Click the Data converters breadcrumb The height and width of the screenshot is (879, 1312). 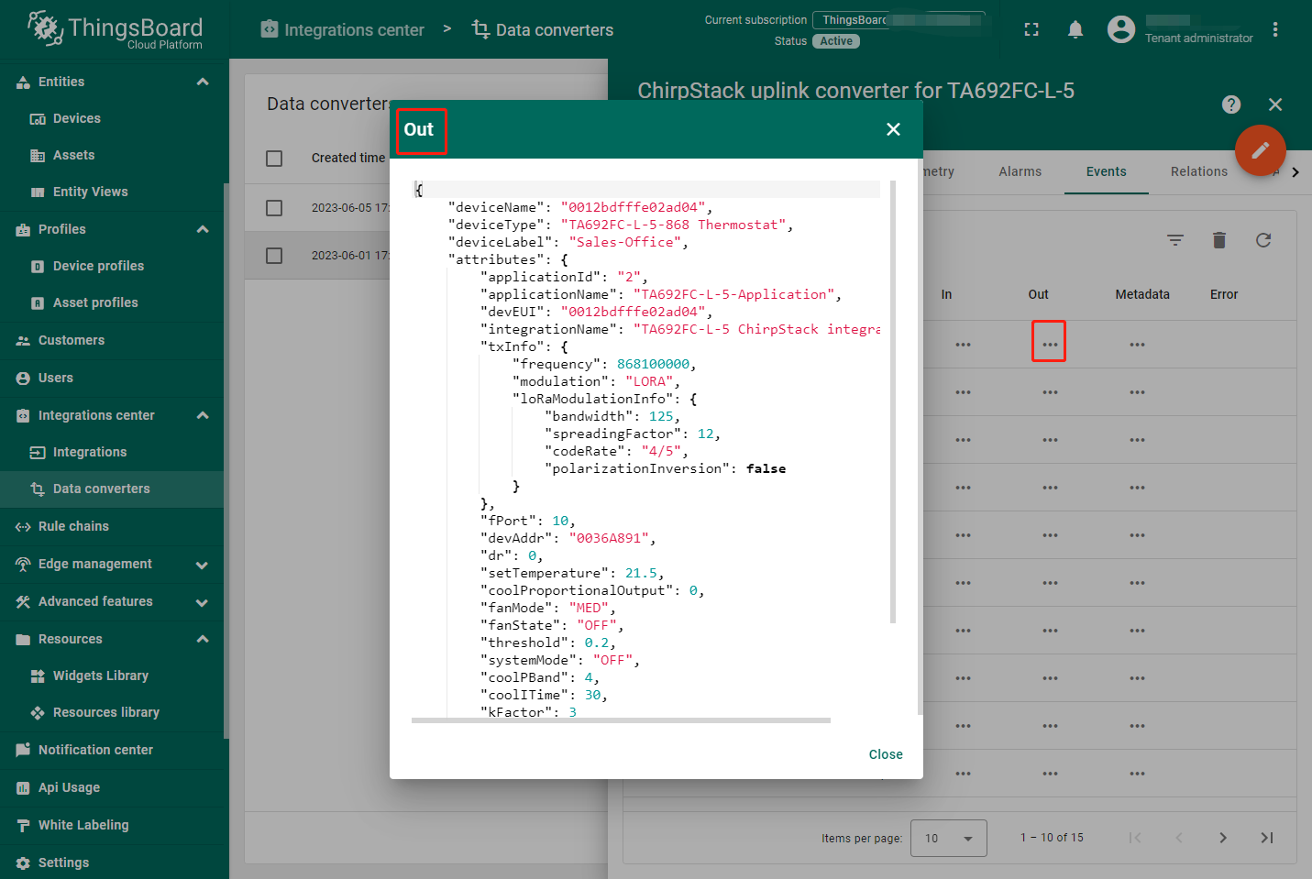pyautogui.click(x=543, y=29)
